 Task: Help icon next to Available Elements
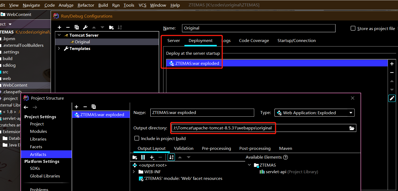click(285, 157)
